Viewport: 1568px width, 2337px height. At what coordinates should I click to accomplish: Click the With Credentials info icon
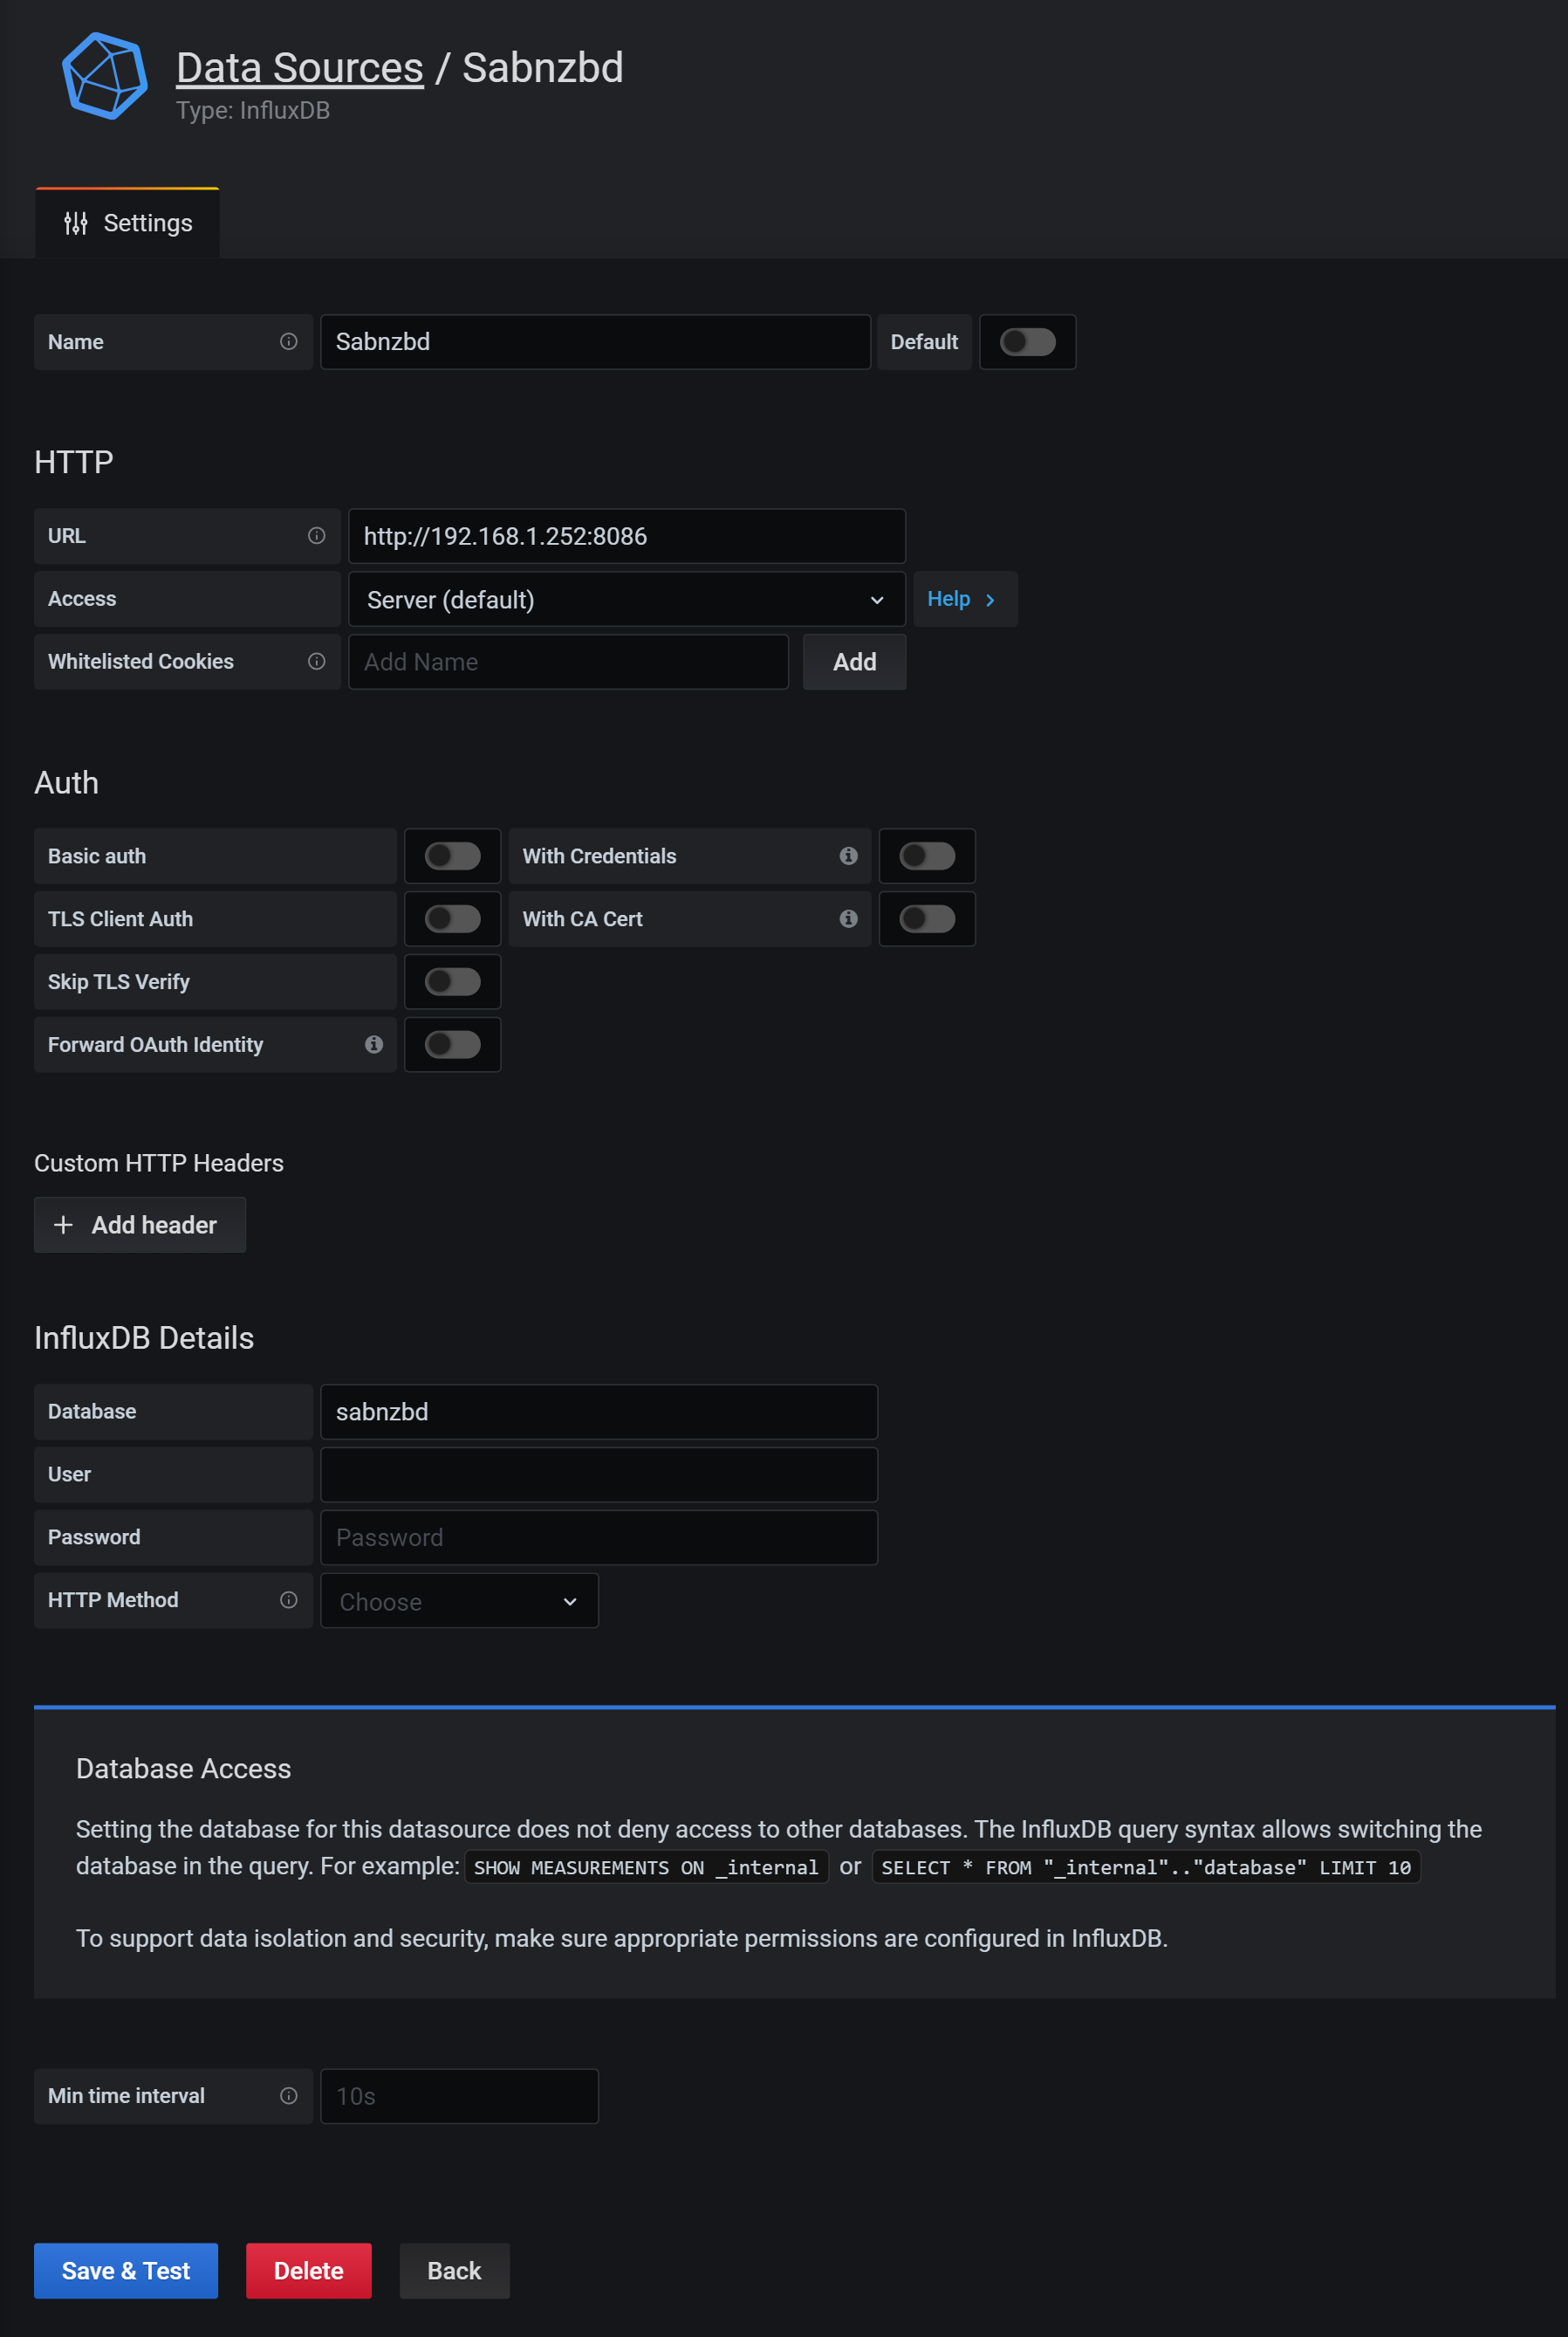click(849, 856)
